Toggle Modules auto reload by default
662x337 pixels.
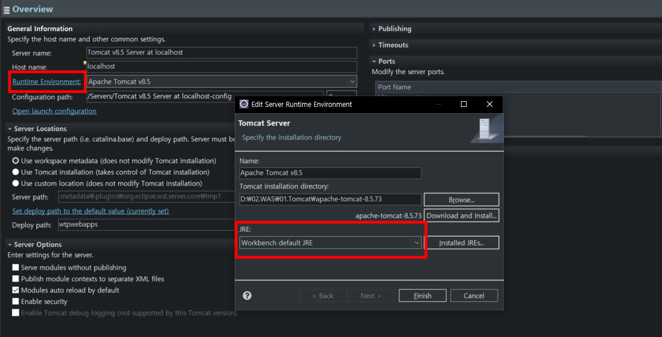(x=16, y=290)
